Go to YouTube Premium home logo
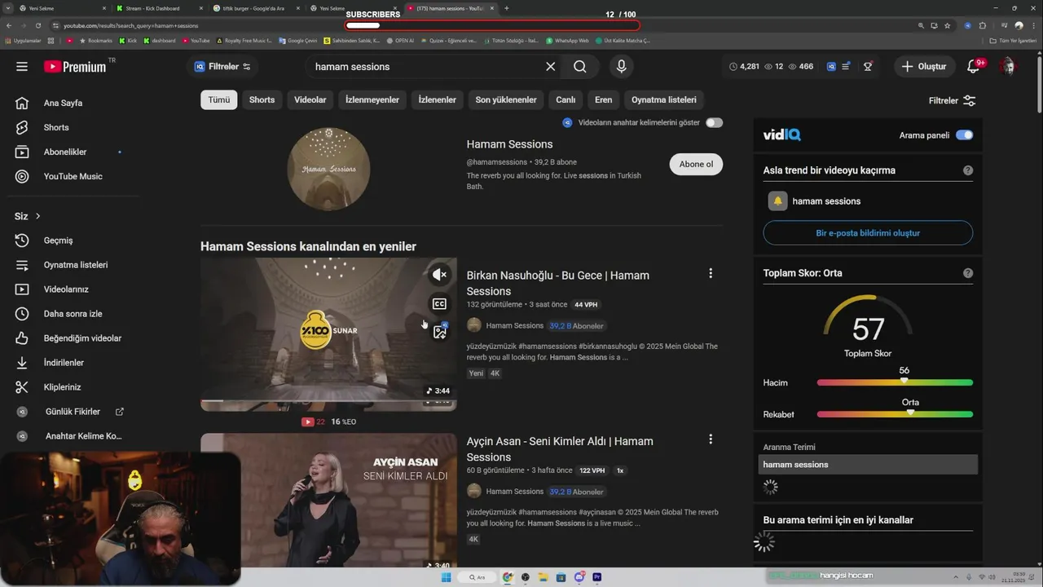The width and height of the screenshot is (1043, 587). 75,67
